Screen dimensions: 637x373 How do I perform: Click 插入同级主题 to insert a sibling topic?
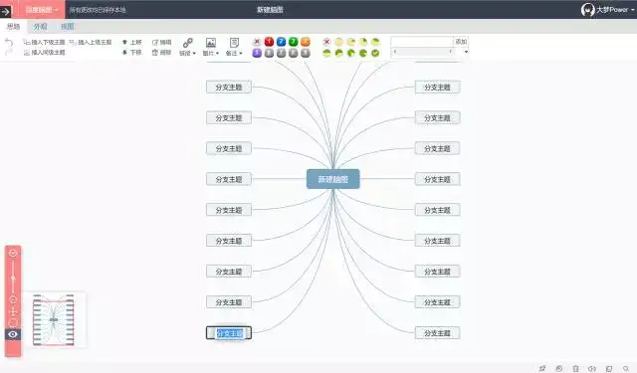[44, 53]
